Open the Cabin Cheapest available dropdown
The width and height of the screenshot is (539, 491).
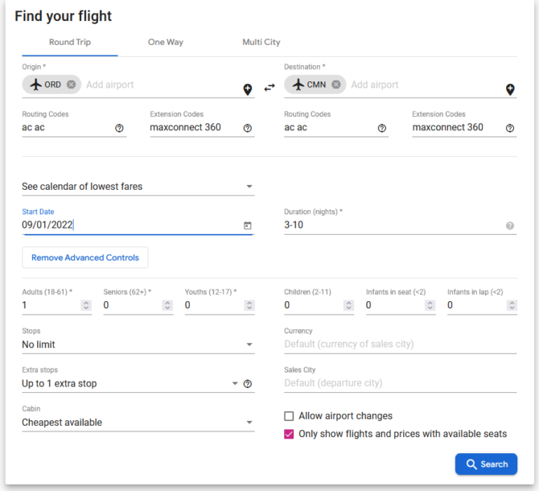[138, 423]
